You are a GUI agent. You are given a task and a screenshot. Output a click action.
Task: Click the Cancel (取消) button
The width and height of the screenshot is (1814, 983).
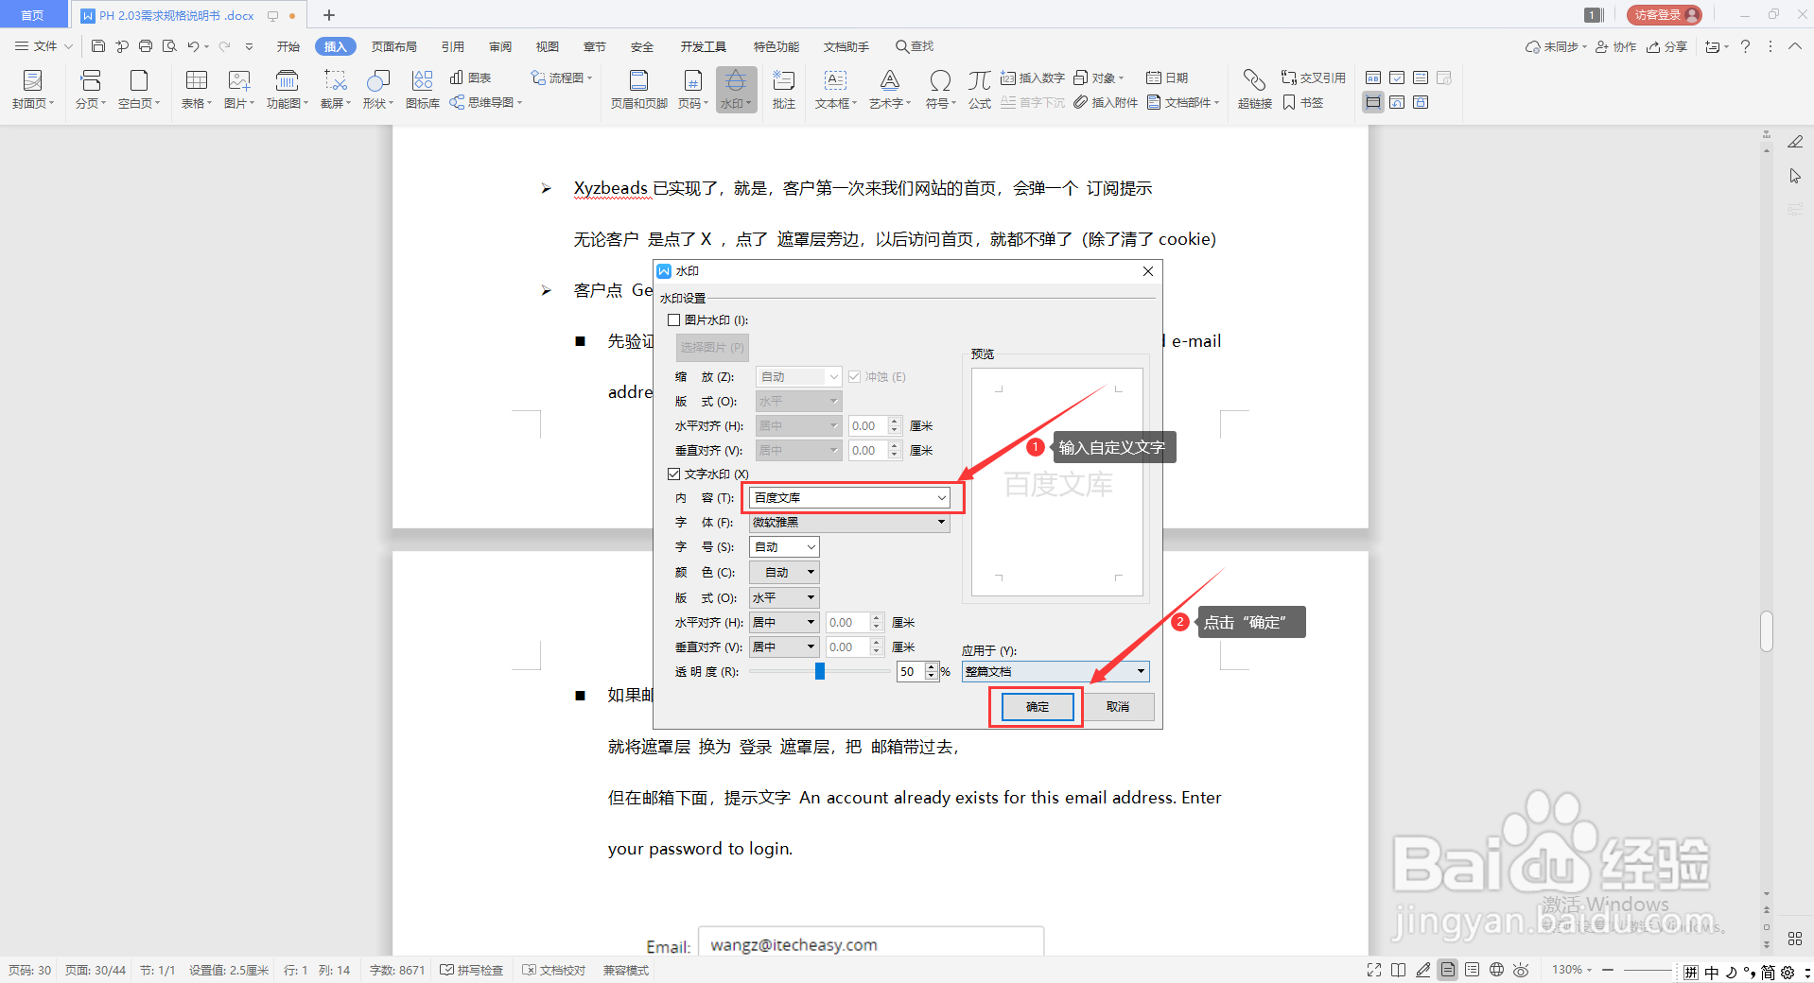point(1118,707)
